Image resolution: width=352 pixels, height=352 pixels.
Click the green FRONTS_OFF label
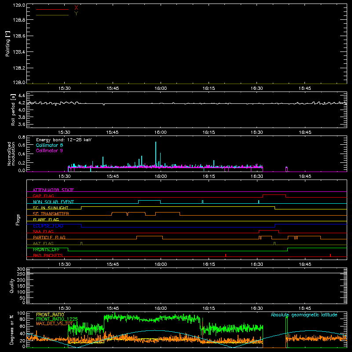click(x=46, y=249)
